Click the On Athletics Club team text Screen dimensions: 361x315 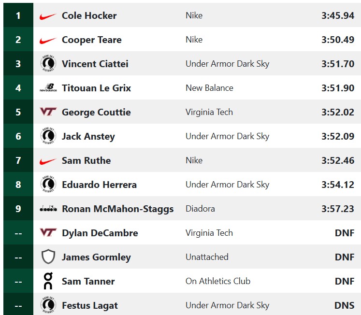point(218,281)
